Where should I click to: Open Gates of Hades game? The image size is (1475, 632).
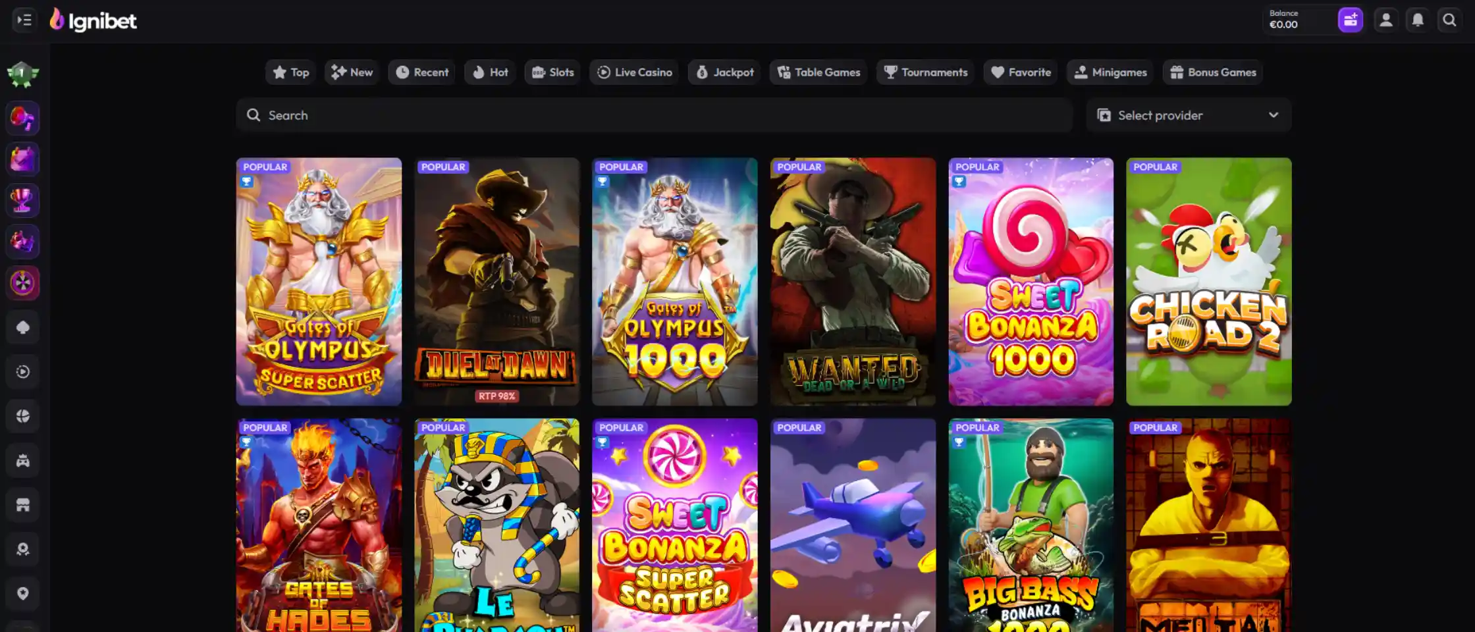pyautogui.click(x=319, y=525)
